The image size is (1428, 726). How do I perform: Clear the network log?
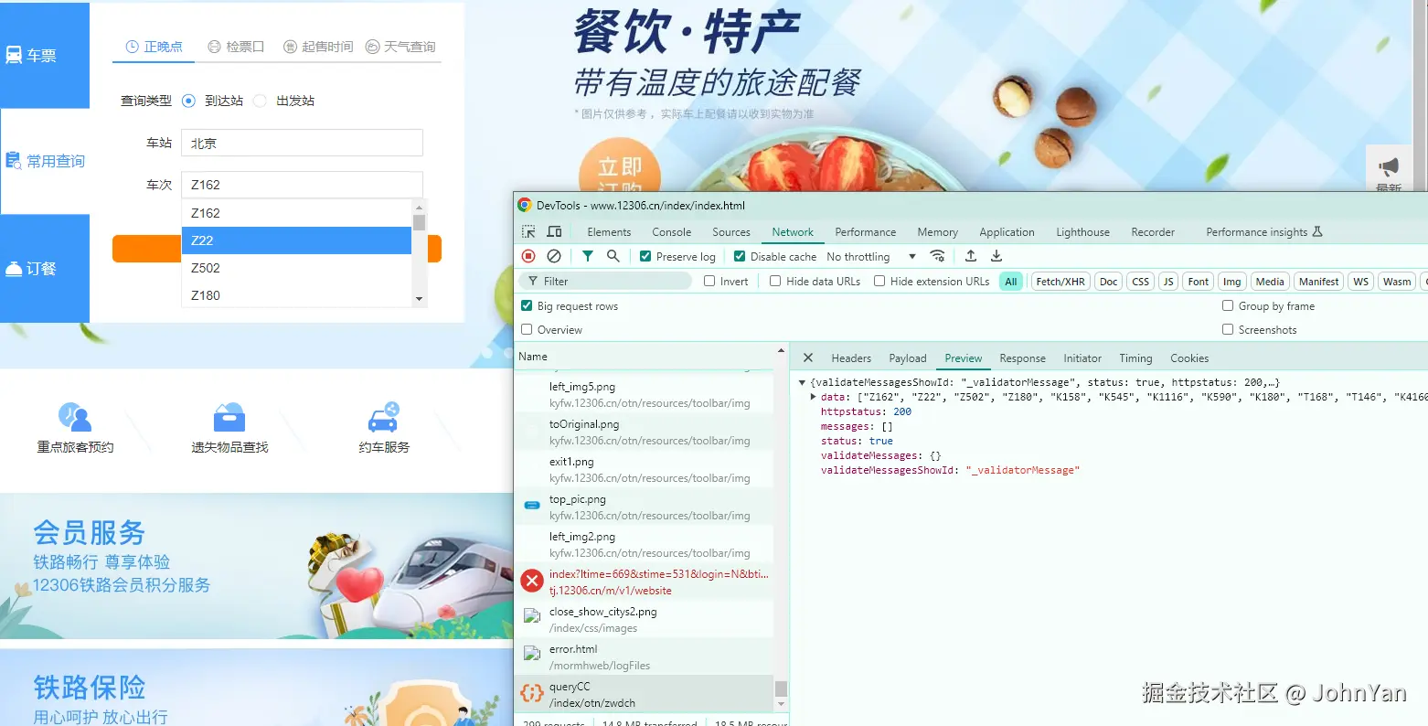tap(554, 256)
